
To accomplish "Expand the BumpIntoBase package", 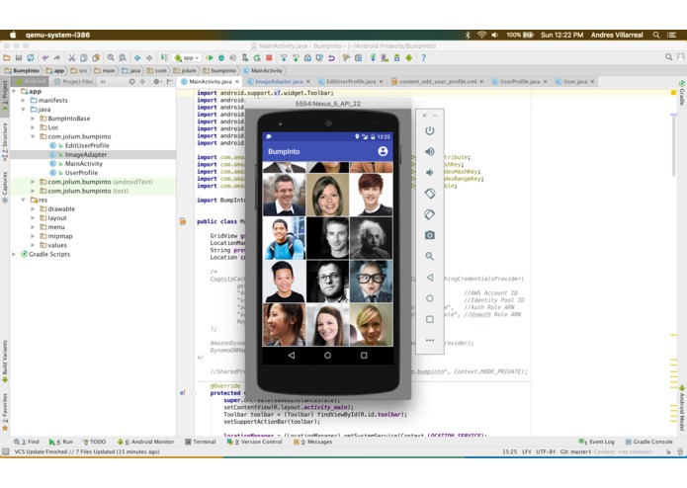I will 33,119.
